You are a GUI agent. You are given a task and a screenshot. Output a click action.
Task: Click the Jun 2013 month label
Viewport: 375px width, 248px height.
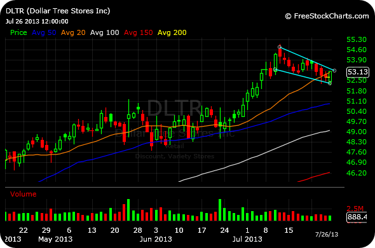coord(156,239)
